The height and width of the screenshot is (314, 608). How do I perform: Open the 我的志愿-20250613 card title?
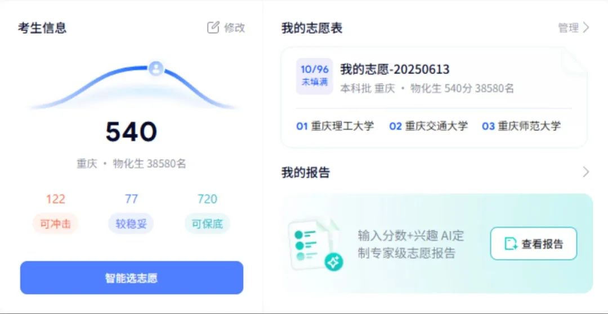(x=395, y=69)
